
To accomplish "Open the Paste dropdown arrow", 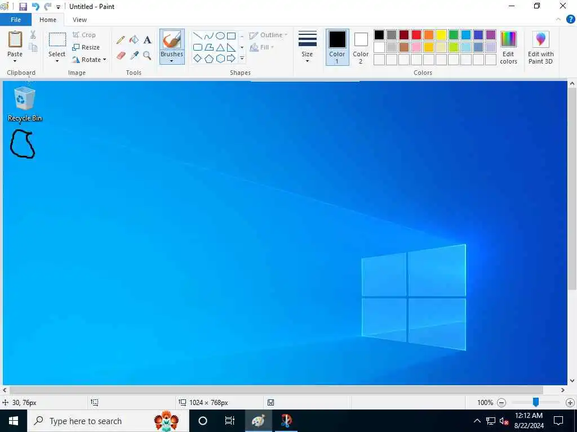I will 15,61.
